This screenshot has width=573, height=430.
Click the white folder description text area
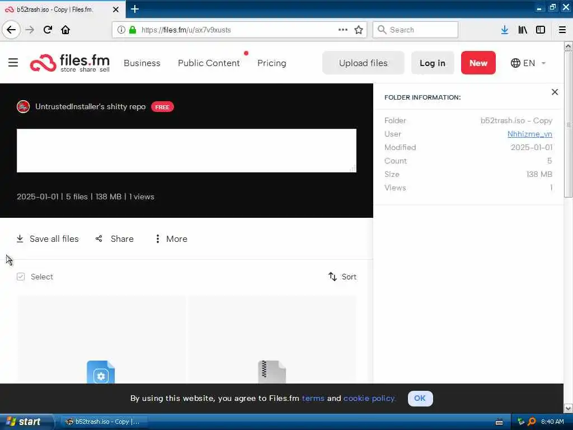(x=186, y=150)
